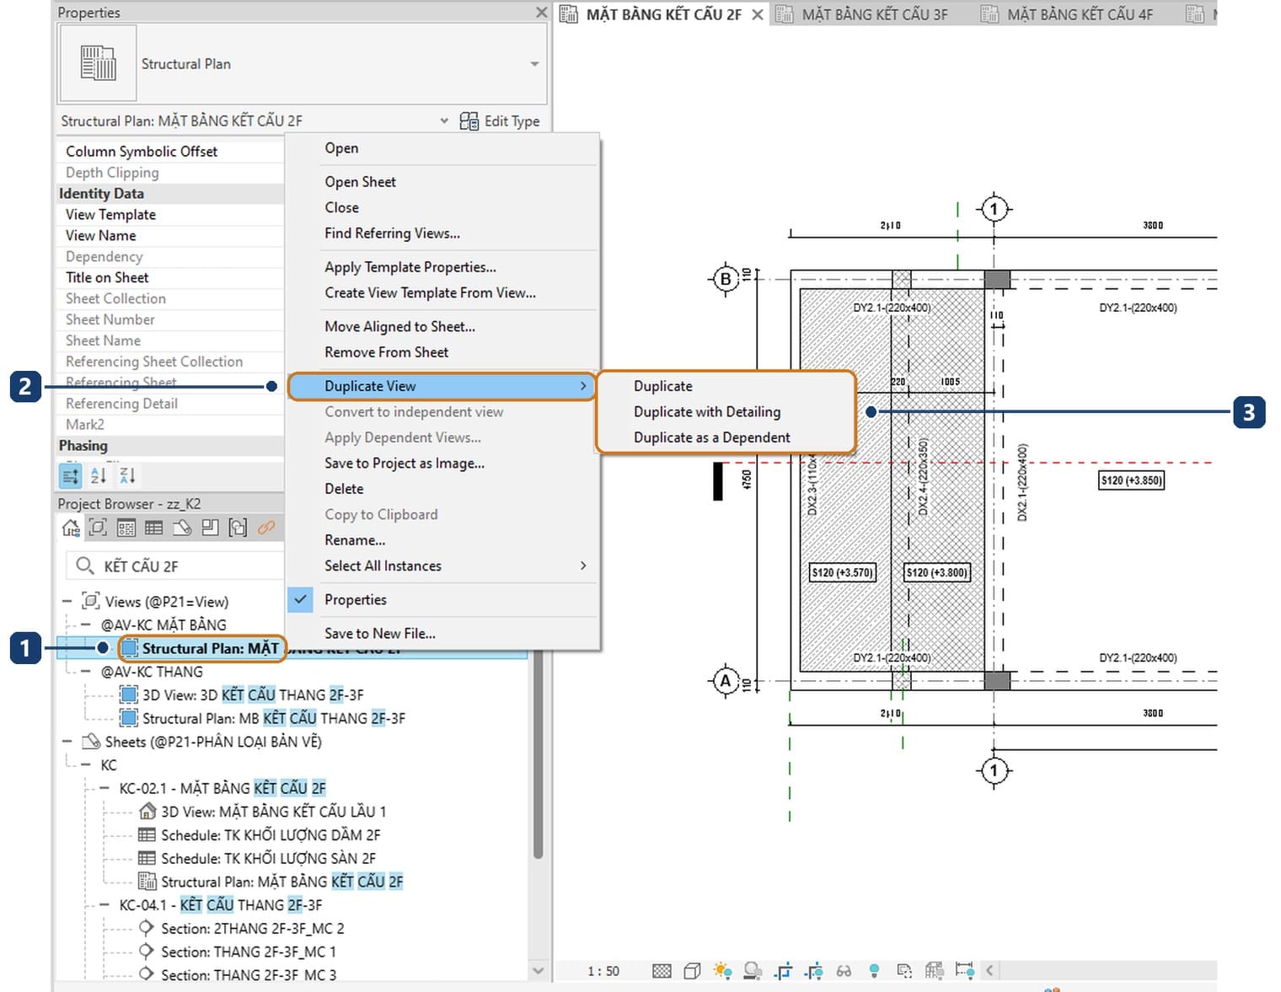The image size is (1281, 992).
Task: Select Duplicate with Detailing option
Action: coord(706,411)
